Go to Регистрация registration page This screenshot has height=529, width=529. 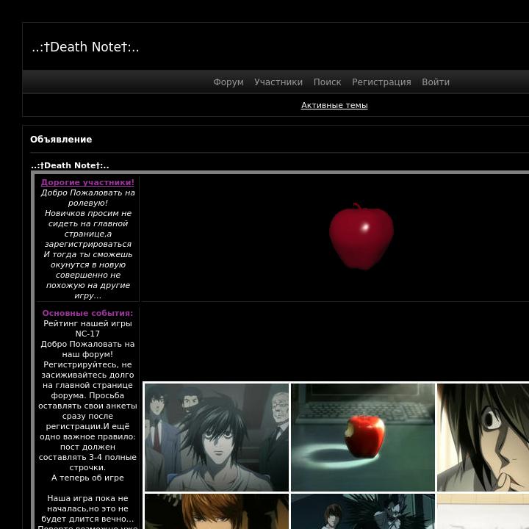tap(381, 82)
